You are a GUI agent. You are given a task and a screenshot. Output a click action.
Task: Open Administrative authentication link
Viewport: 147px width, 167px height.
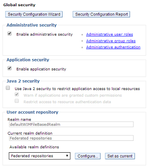click(x=113, y=47)
